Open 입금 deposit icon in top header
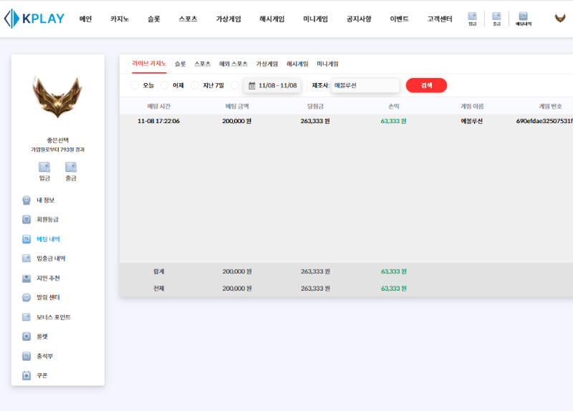The width and height of the screenshot is (573, 411). click(x=472, y=18)
